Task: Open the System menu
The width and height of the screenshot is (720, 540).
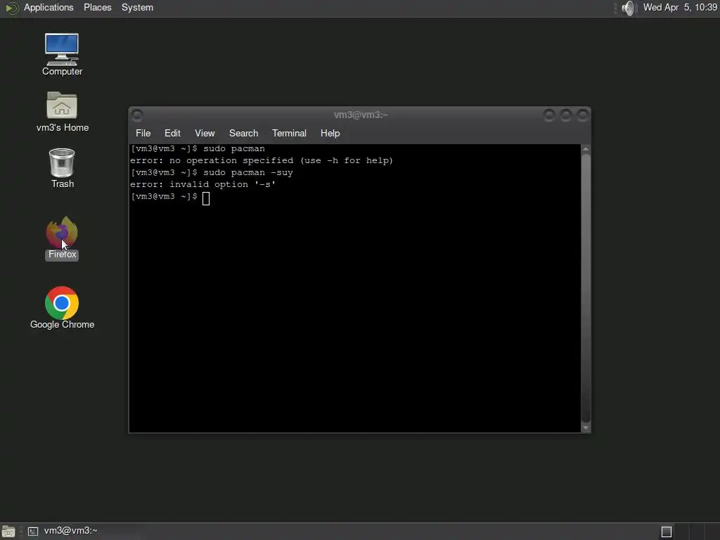Action: [137, 7]
